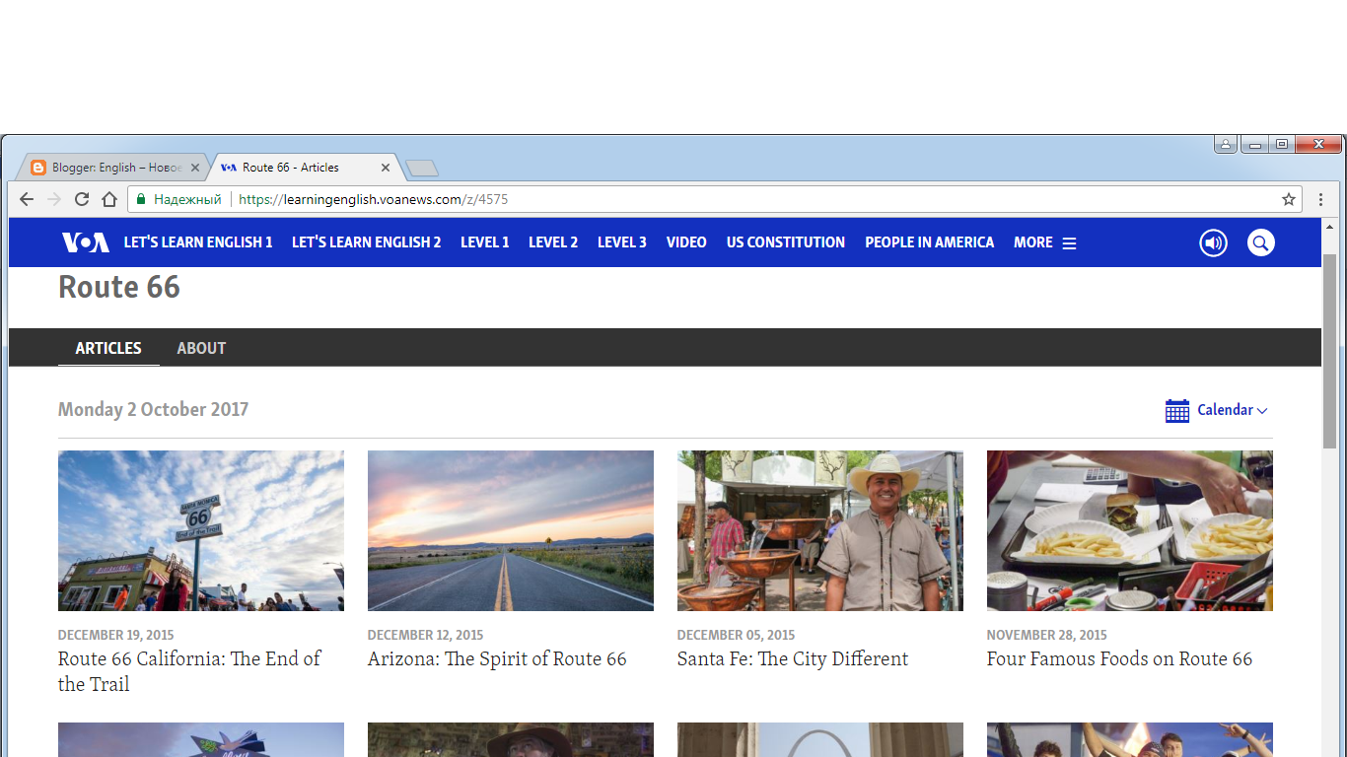Open Chrome's three-dot menu
The height and width of the screenshot is (757, 1347).
tap(1320, 198)
